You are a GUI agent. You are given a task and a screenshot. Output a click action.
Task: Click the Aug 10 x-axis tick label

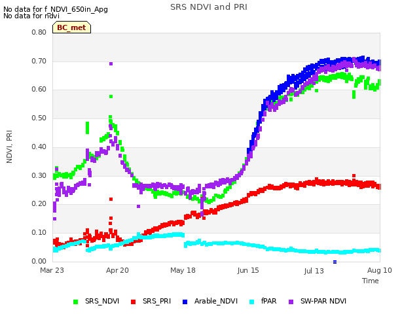tap(380, 270)
